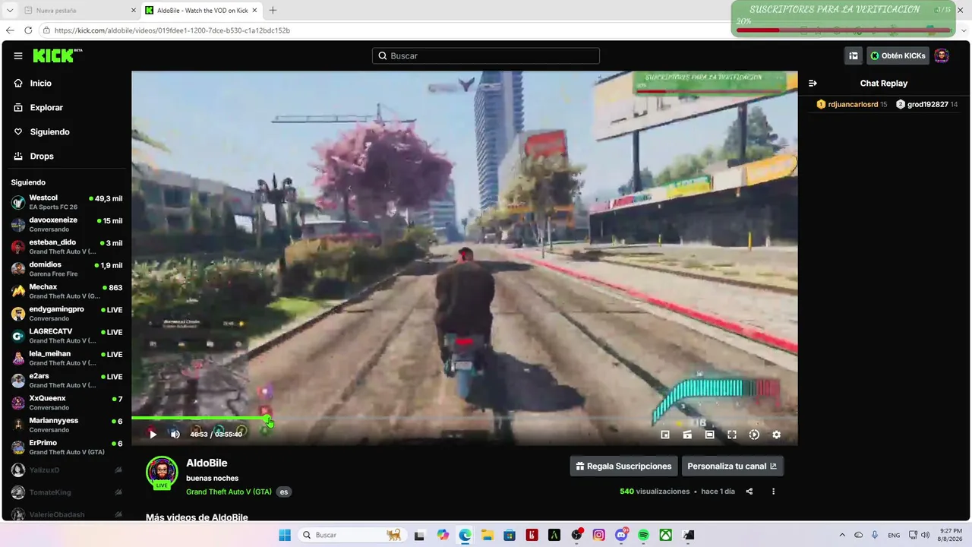
Task: Open the browser tab search dropdown
Action: click(10, 11)
